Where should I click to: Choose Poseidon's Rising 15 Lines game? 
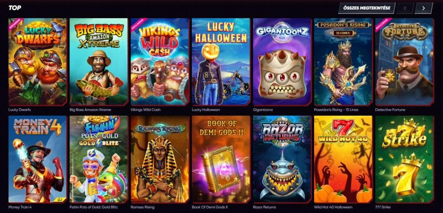click(x=343, y=62)
